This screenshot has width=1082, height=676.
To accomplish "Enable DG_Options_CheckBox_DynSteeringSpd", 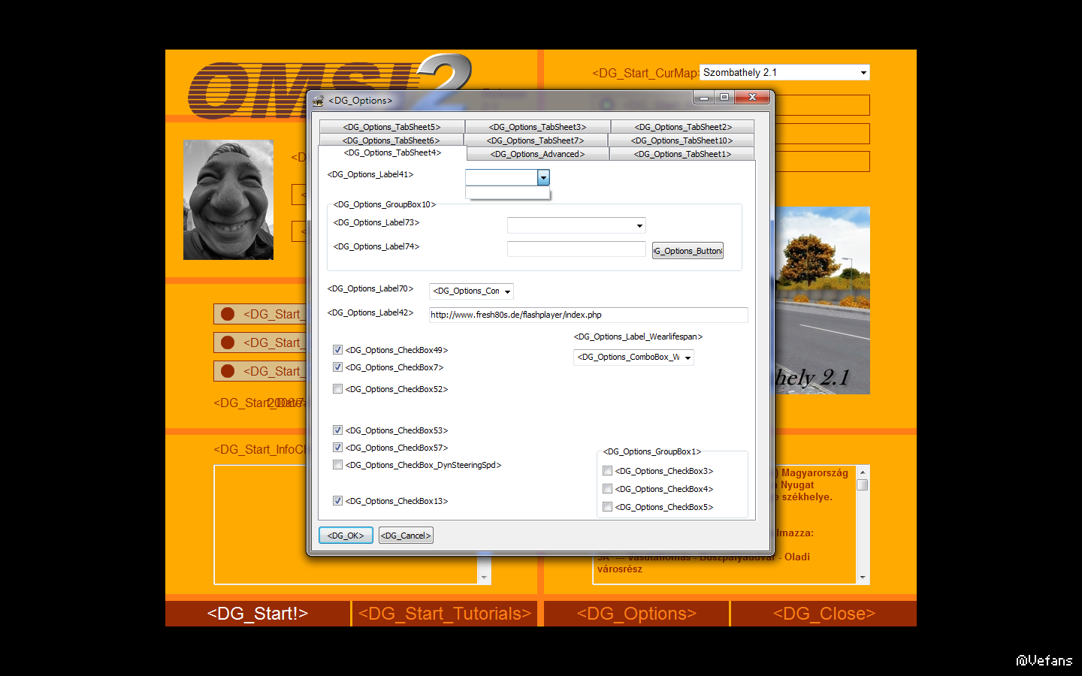I will (337, 465).
